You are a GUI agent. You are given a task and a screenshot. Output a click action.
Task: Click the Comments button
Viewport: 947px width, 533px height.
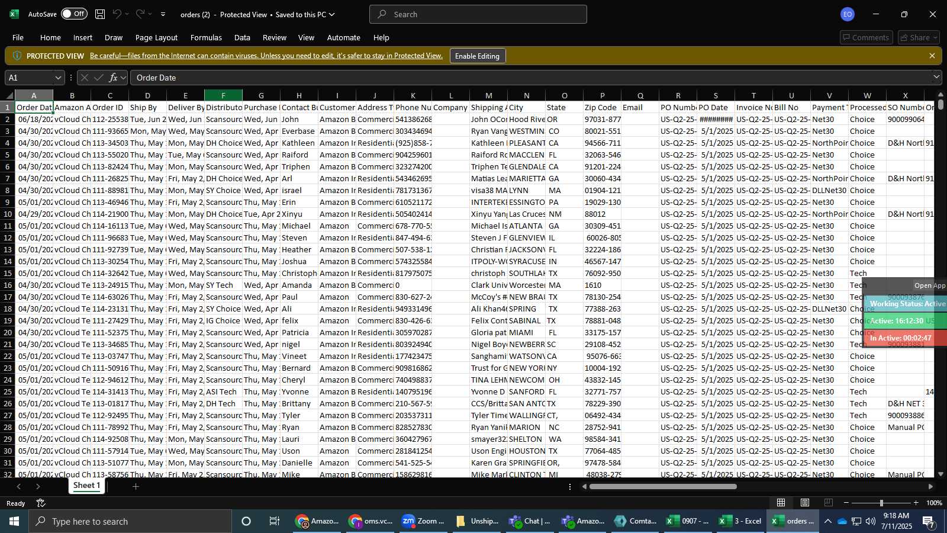point(866,37)
